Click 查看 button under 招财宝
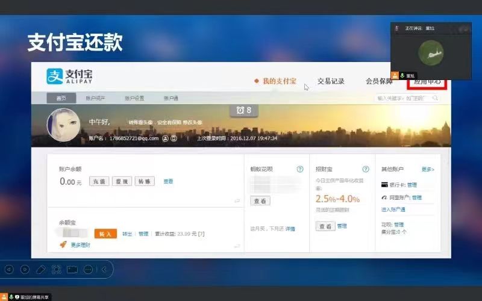This screenshot has height=301, width=482. [325, 226]
